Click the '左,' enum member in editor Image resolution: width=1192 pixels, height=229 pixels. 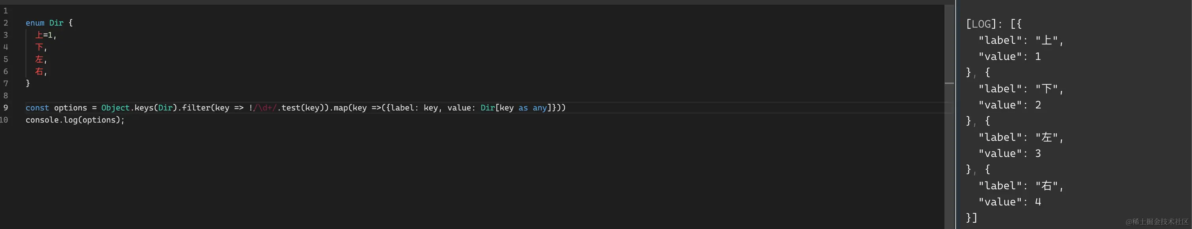pos(41,59)
